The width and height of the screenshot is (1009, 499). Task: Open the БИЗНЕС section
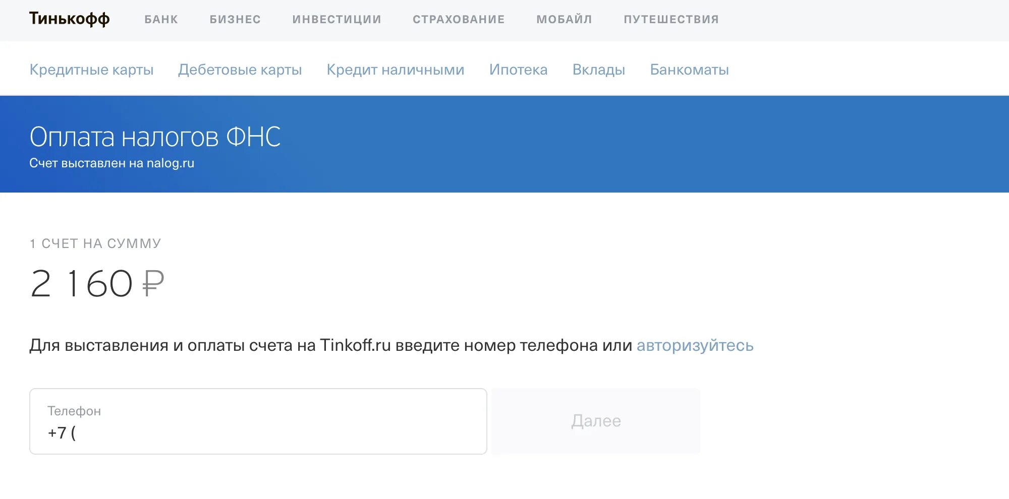tap(236, 19)
